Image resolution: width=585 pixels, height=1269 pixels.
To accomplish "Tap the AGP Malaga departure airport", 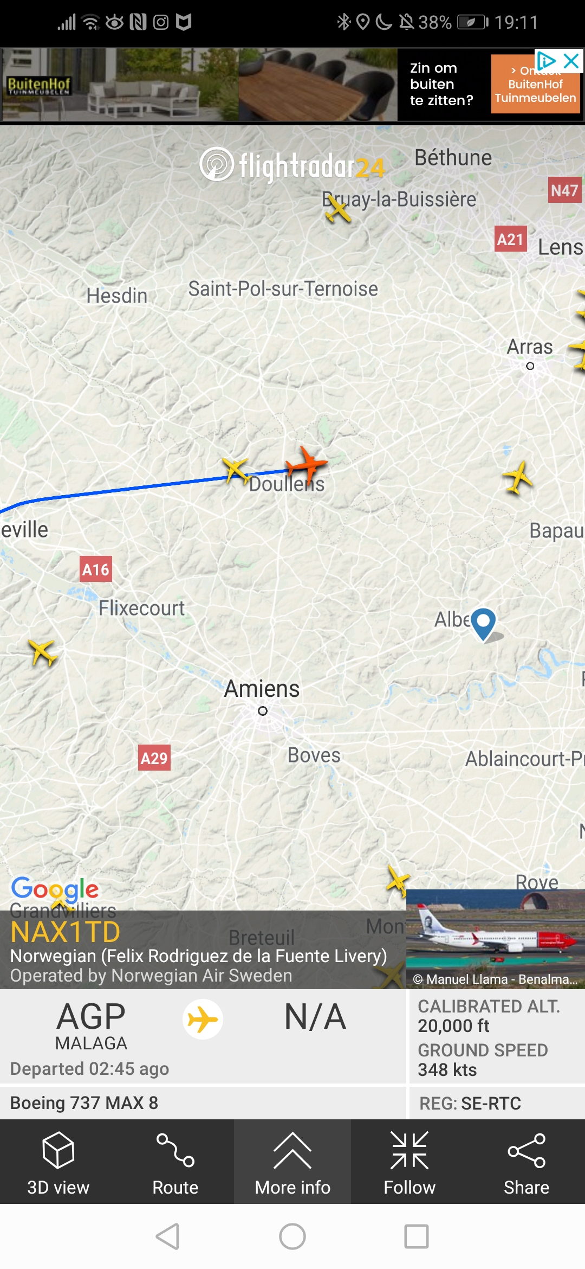I will pyautogui.click(x=91, y=1025).
